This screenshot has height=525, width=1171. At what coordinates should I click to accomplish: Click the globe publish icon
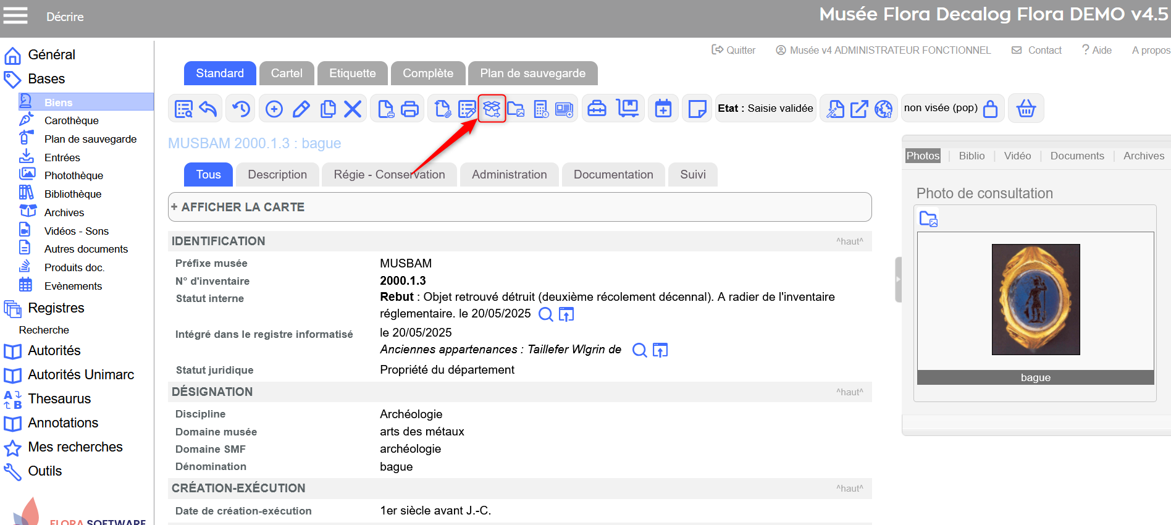(x=883, y=109)
